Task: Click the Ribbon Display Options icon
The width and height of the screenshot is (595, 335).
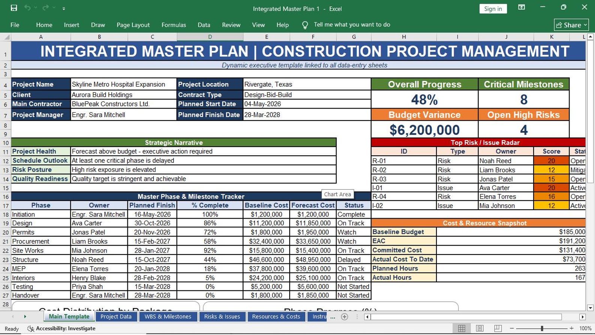Action: pos(521,7)
